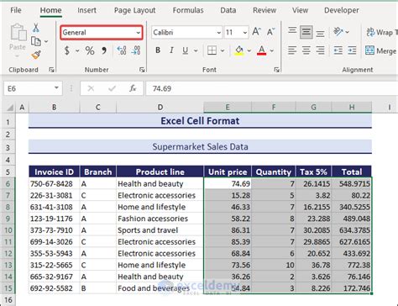Open underline style dropdown arrow
Image resolution: width=398 pixels, height=306 pixels.
tap(196, 50)
